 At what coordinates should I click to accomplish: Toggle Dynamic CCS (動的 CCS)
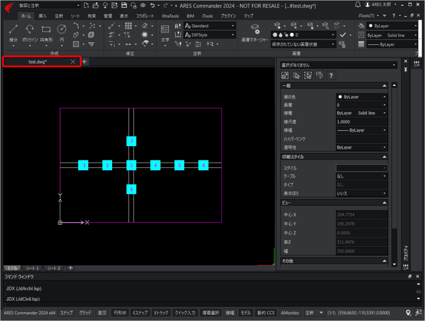266,313
